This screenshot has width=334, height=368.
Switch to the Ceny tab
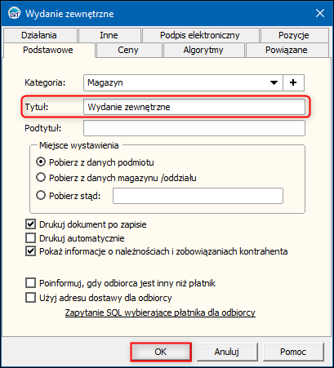(128, 50)
